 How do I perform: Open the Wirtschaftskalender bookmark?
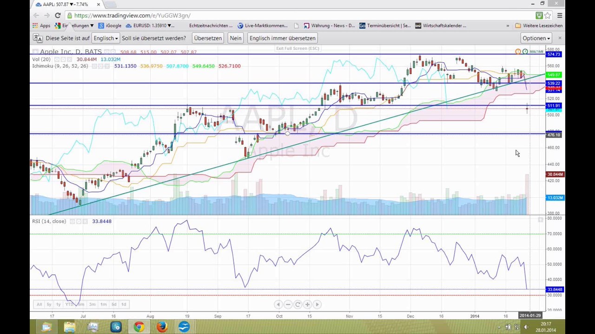441,26
